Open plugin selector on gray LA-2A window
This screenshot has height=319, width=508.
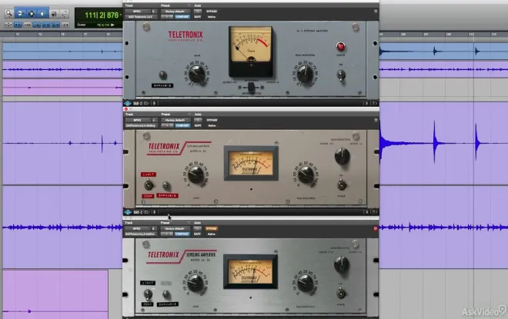tap(141, 125)
